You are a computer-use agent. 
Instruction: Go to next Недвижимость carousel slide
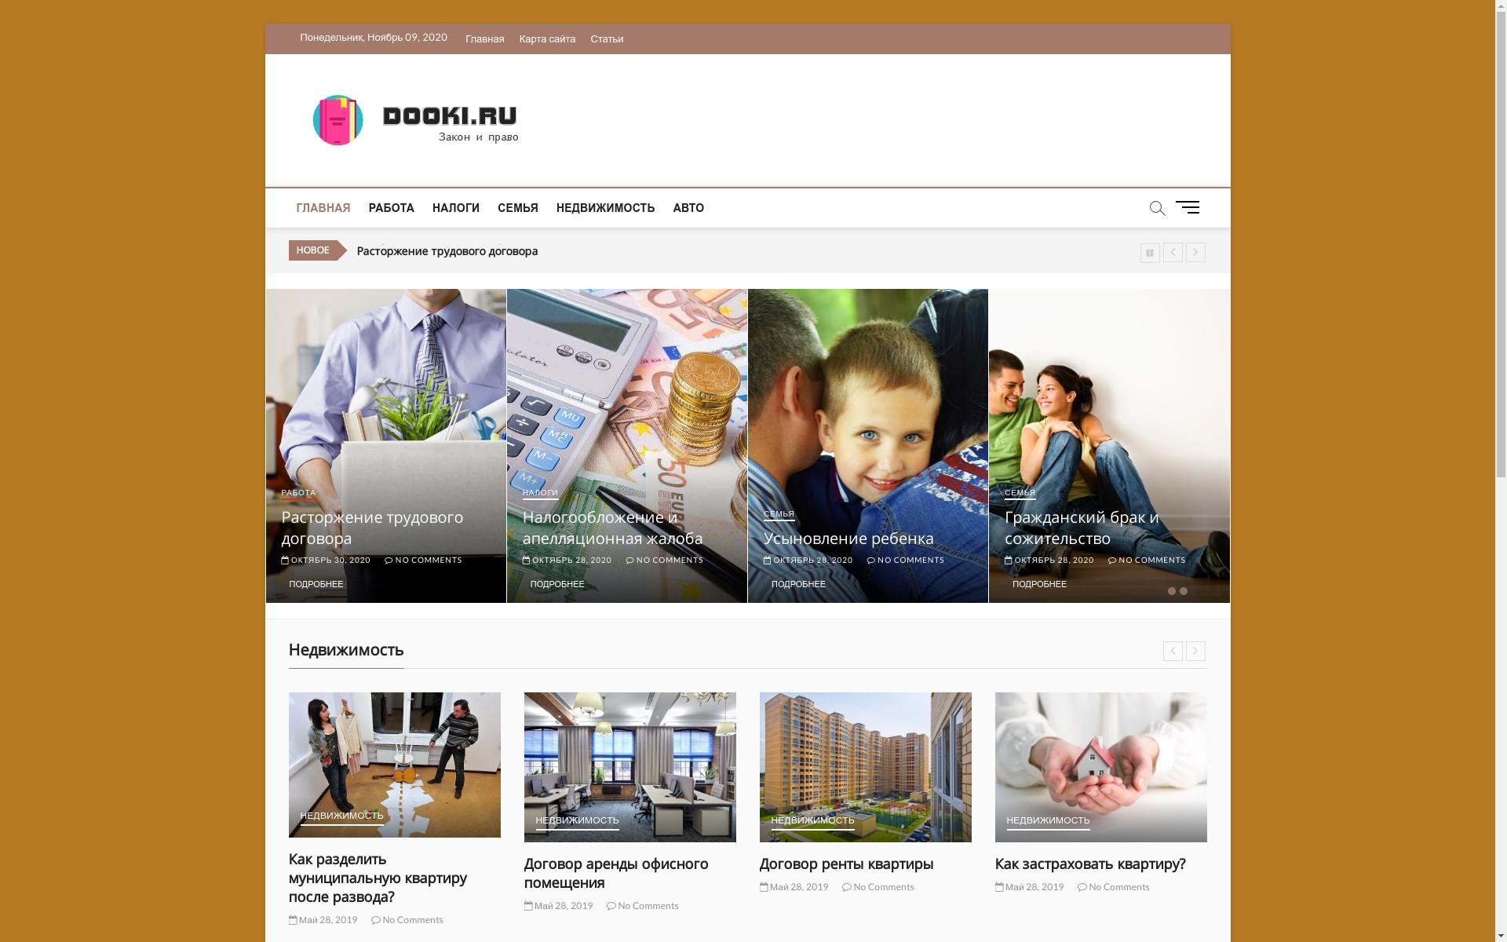1195,651
